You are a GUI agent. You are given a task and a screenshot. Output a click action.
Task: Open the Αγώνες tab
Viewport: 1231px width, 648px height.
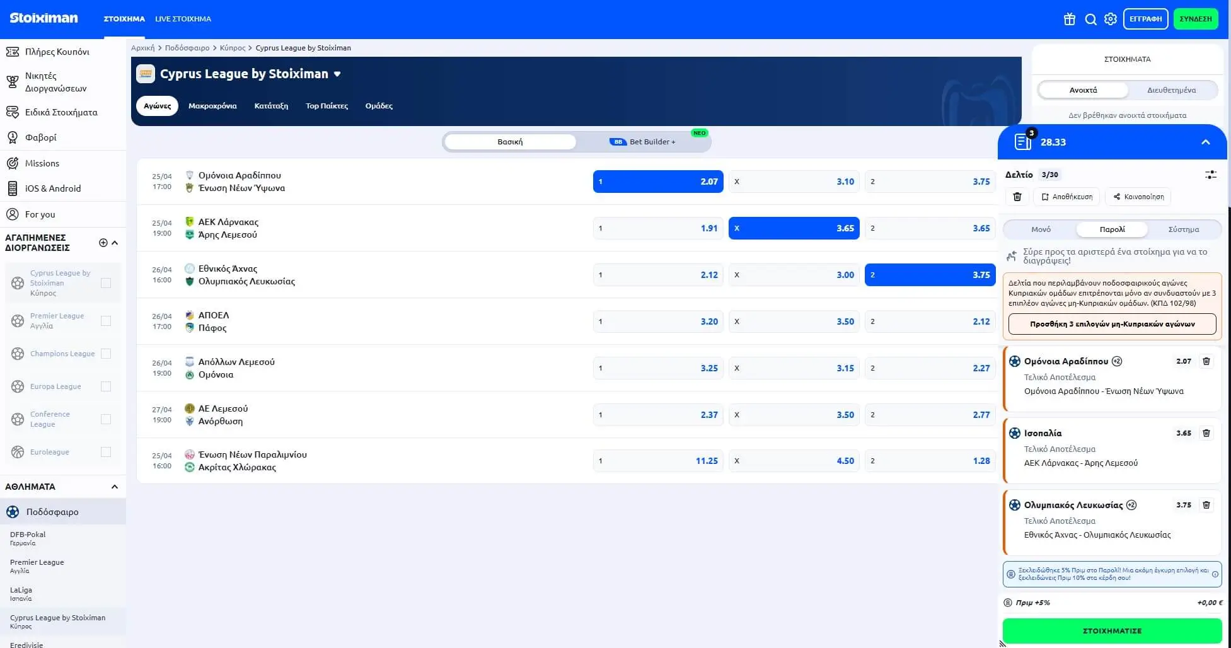coord(157,106)
